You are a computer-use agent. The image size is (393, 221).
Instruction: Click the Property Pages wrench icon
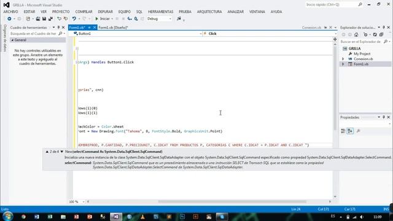359,131
